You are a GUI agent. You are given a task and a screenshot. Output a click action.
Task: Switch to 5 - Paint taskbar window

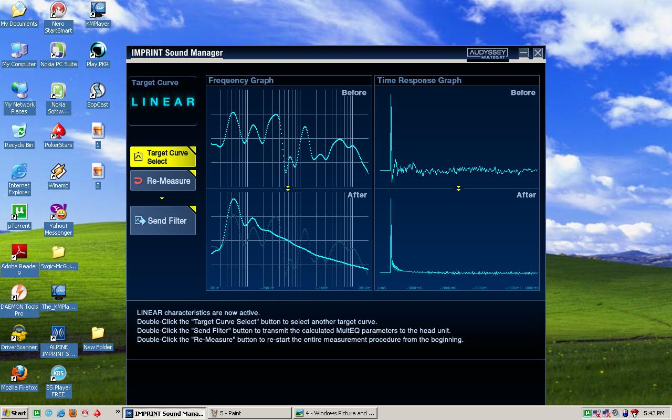click(249, 413)
